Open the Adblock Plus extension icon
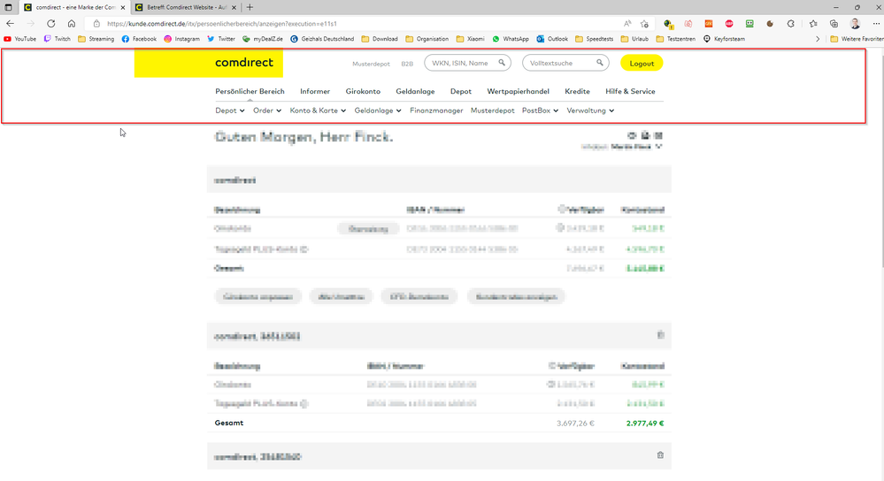Viewport: 884px width, 481px height. coord(729,23)
